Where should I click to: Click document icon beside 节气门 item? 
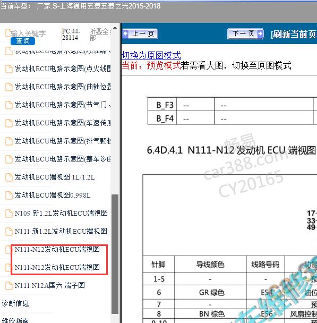coord(8,105)
